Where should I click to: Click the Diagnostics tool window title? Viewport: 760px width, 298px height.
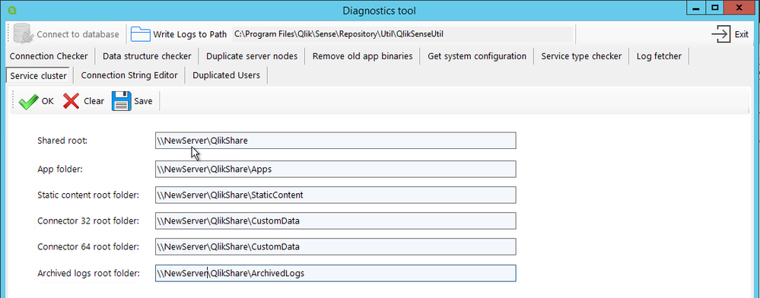pyautogui.click(x=379, y=10)
